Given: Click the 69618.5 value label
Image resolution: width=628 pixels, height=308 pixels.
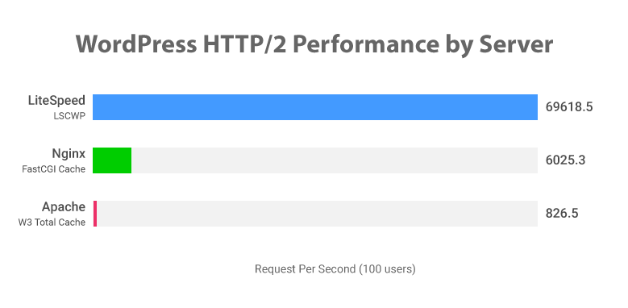Looking at the screenshot, I should click(x=568, y=107).
